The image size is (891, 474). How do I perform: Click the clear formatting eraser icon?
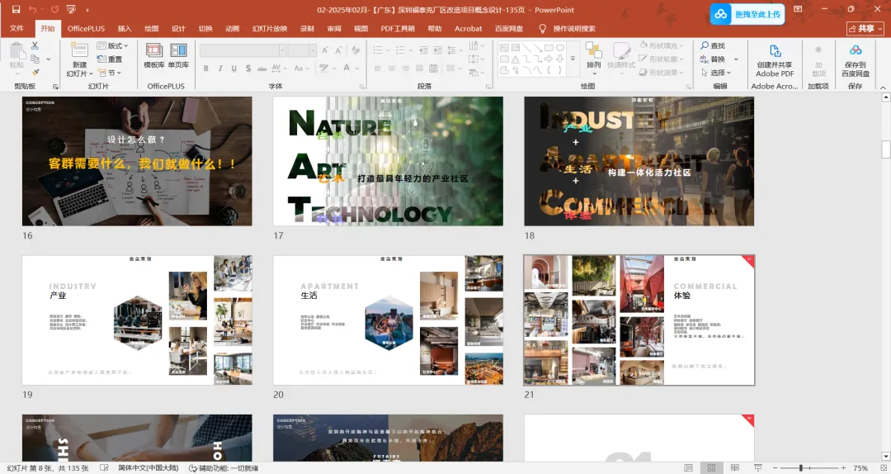pos(356,50)
